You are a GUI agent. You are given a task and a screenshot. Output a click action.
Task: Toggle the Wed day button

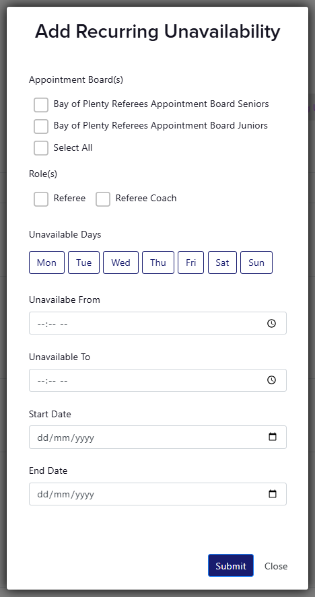pyautogui.click(x=120, y=262)
